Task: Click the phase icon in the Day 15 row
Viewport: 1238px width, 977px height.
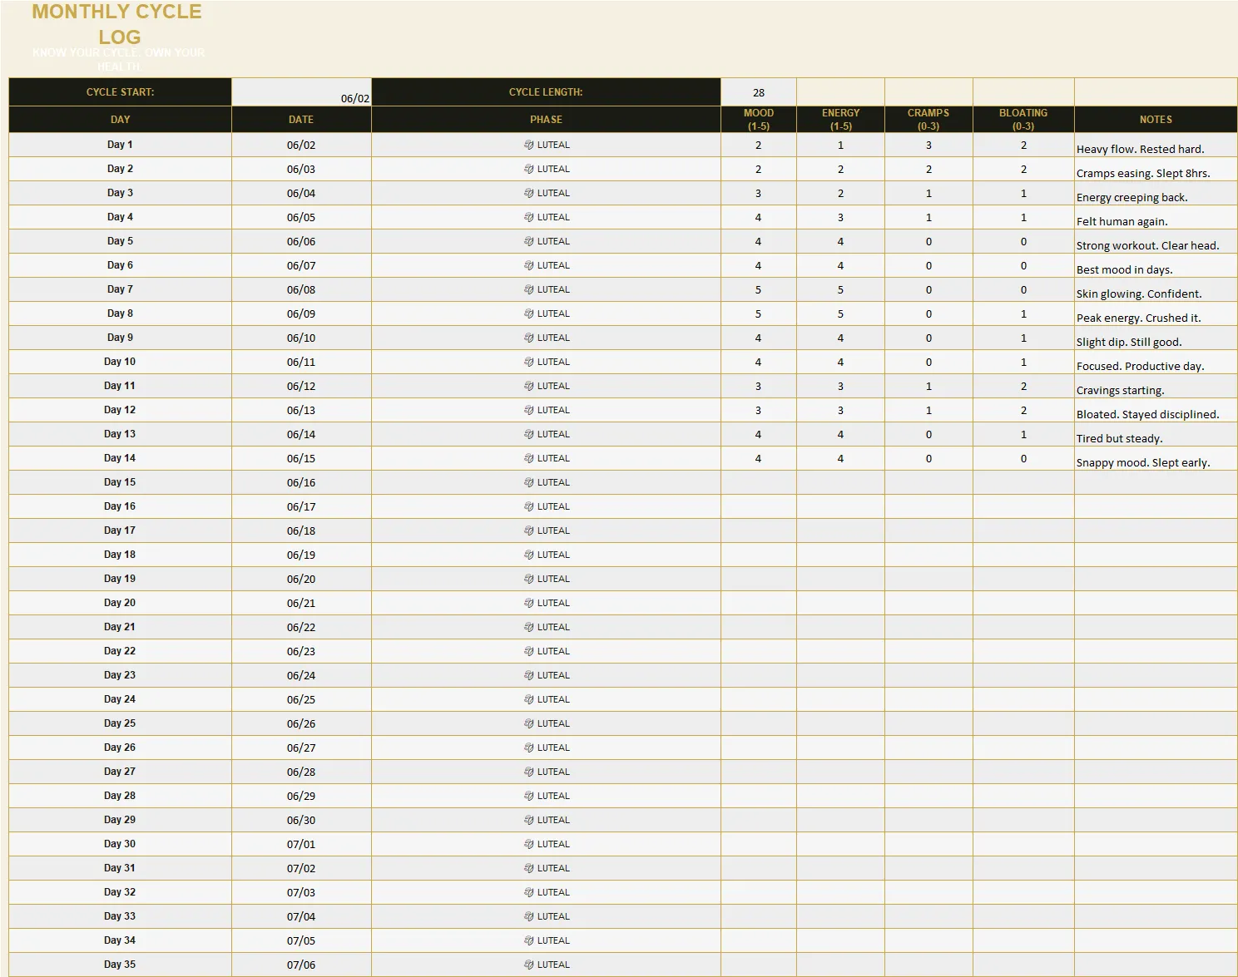Action: pyautogui.click(x=528, y=482)
